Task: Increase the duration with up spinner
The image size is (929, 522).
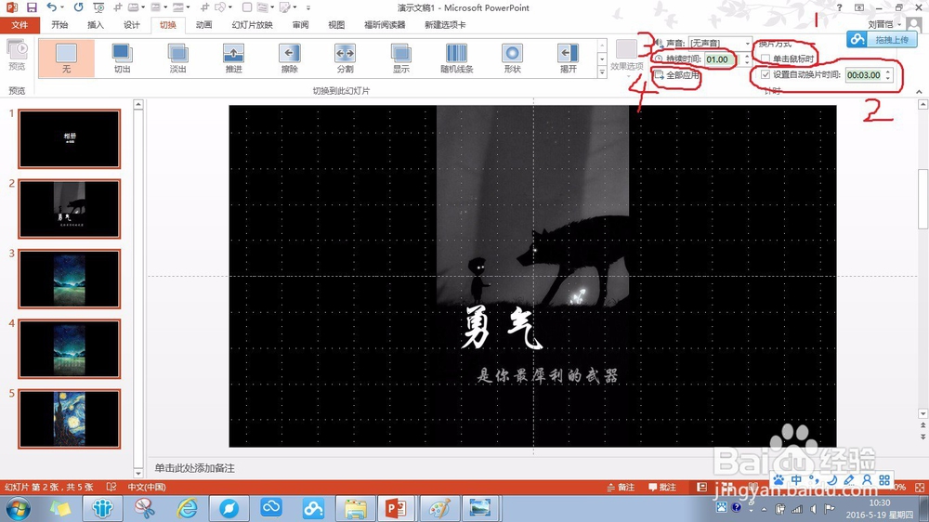Action: [747, 57]
